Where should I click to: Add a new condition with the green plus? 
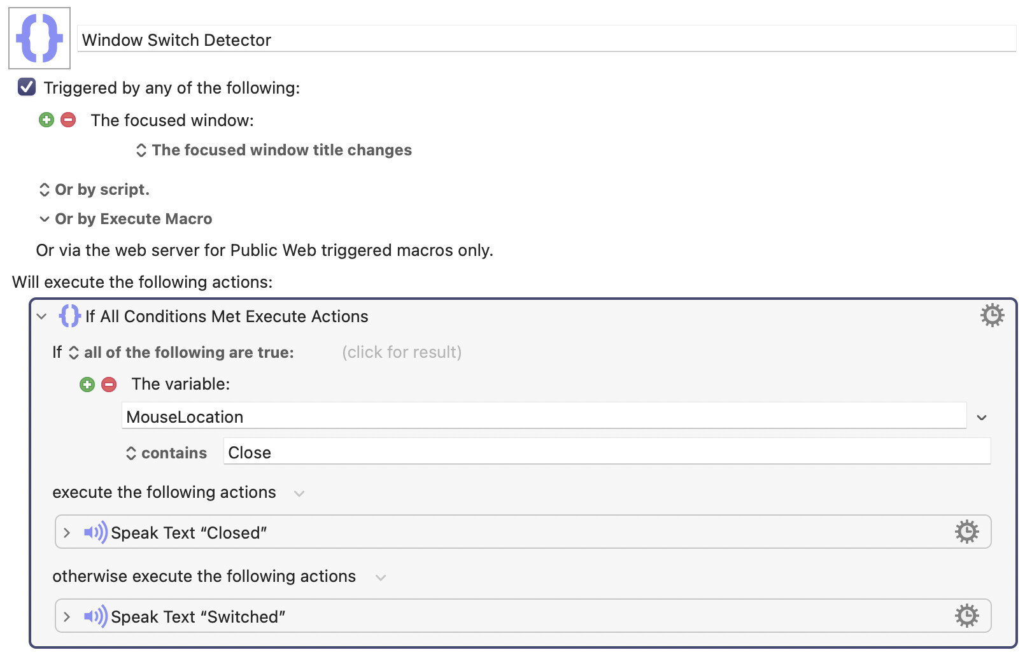[87, 385]
